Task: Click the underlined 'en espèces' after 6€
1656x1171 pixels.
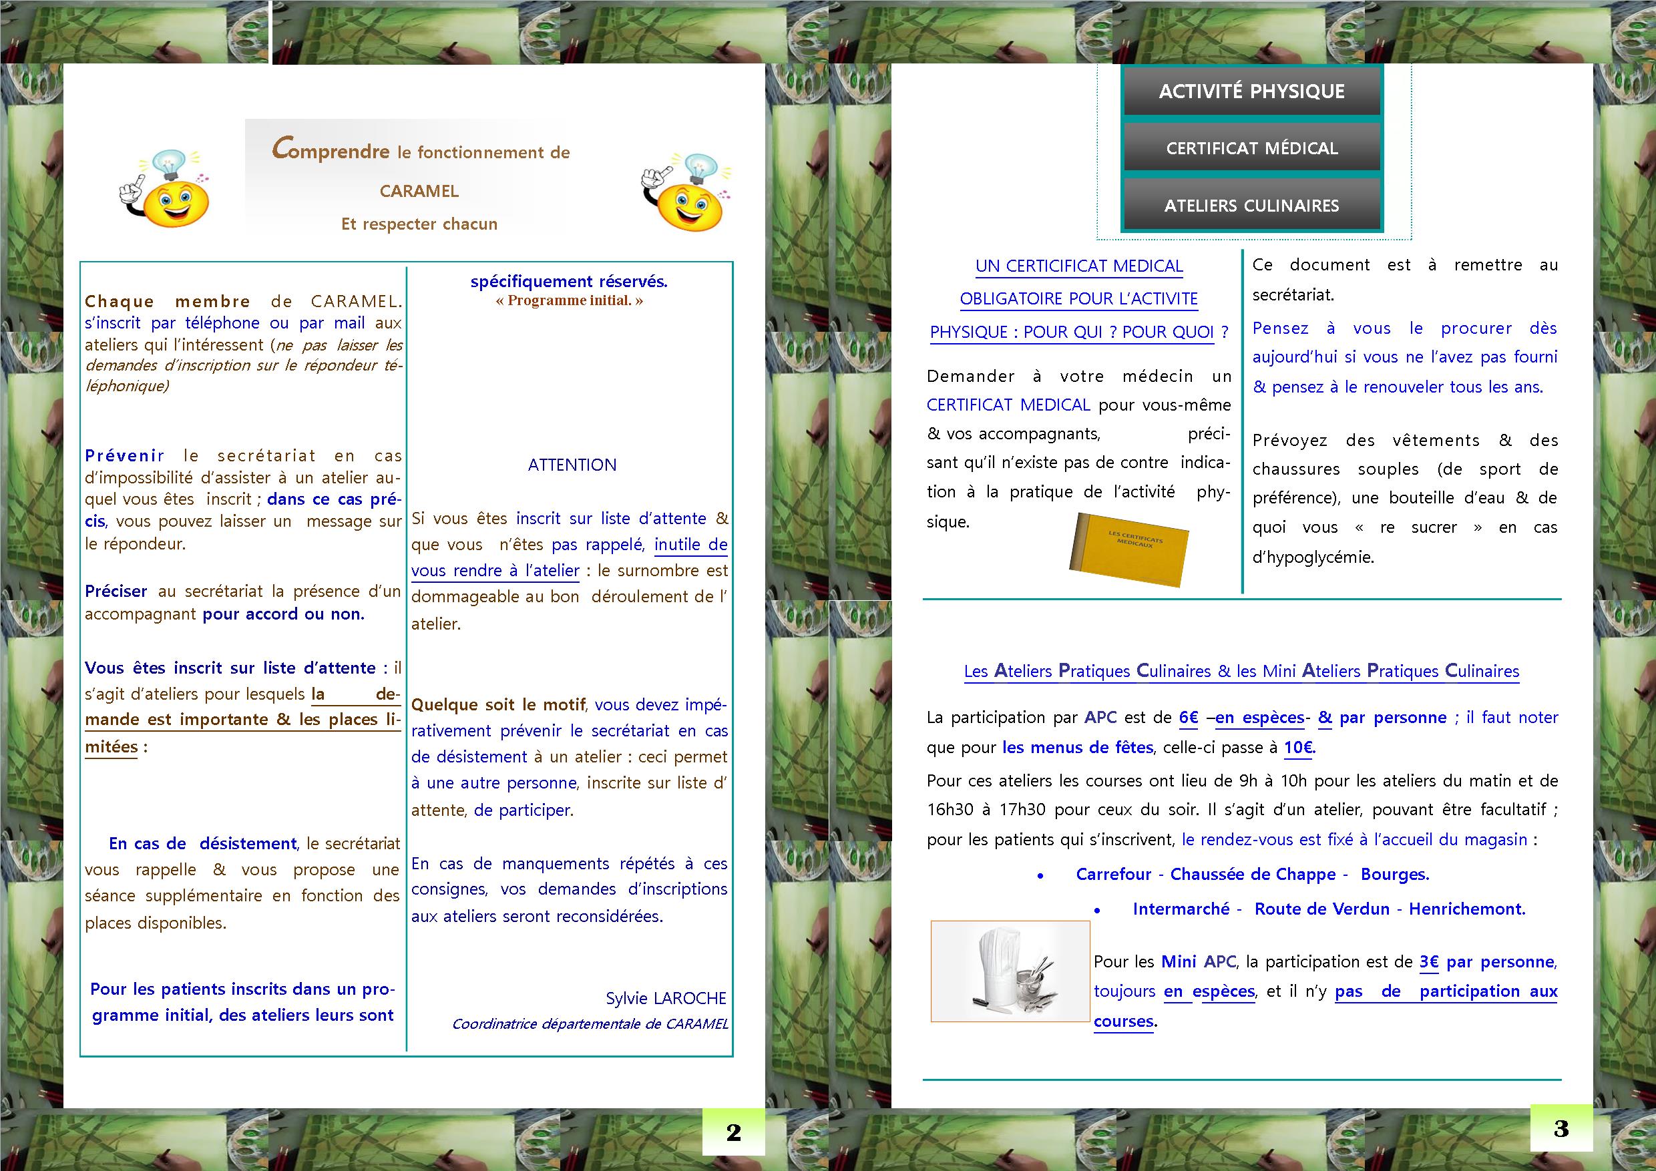Action: [1259, 718]
